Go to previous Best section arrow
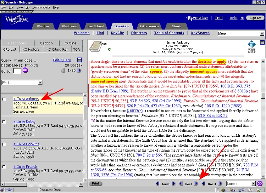Viewport: 266px width, 193px height. [181, 184]
